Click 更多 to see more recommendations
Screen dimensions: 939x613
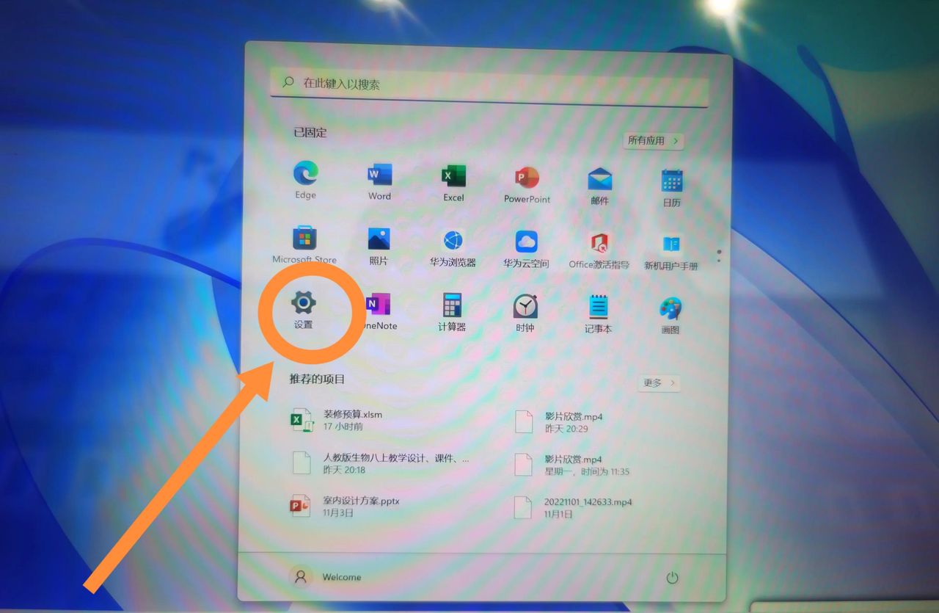(659, 382)
